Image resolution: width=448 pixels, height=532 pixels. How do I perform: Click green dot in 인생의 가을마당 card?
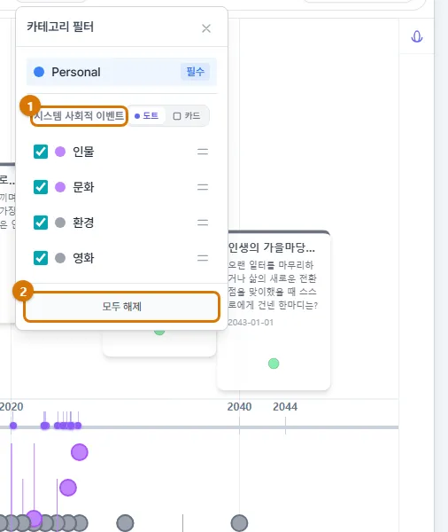pyautogui.click(x=274, y=364)
